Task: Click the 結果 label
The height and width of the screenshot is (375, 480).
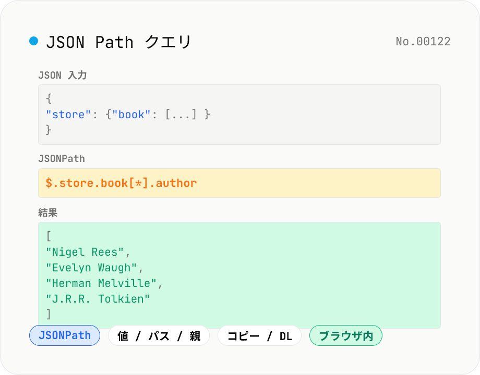Action: click(48, 213)
